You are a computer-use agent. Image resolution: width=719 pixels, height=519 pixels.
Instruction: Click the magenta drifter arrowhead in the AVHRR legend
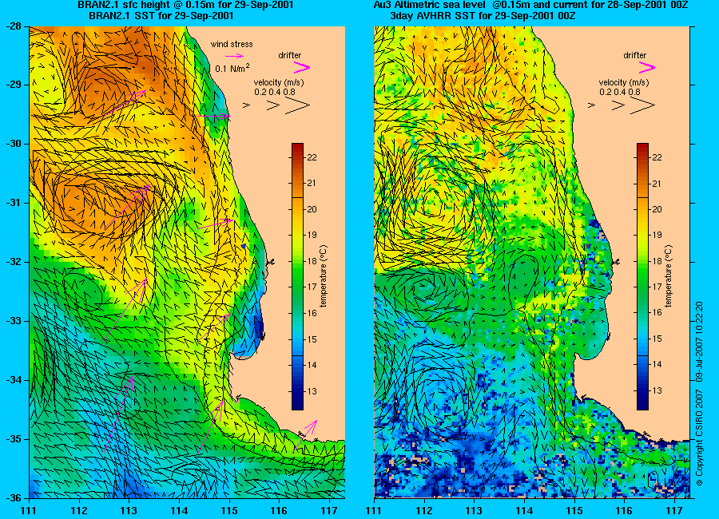(646, 68)
